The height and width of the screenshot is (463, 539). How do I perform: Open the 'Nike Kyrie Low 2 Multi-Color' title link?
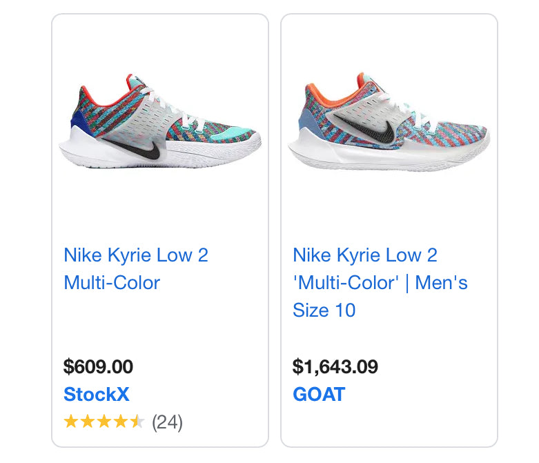[136, 268]
